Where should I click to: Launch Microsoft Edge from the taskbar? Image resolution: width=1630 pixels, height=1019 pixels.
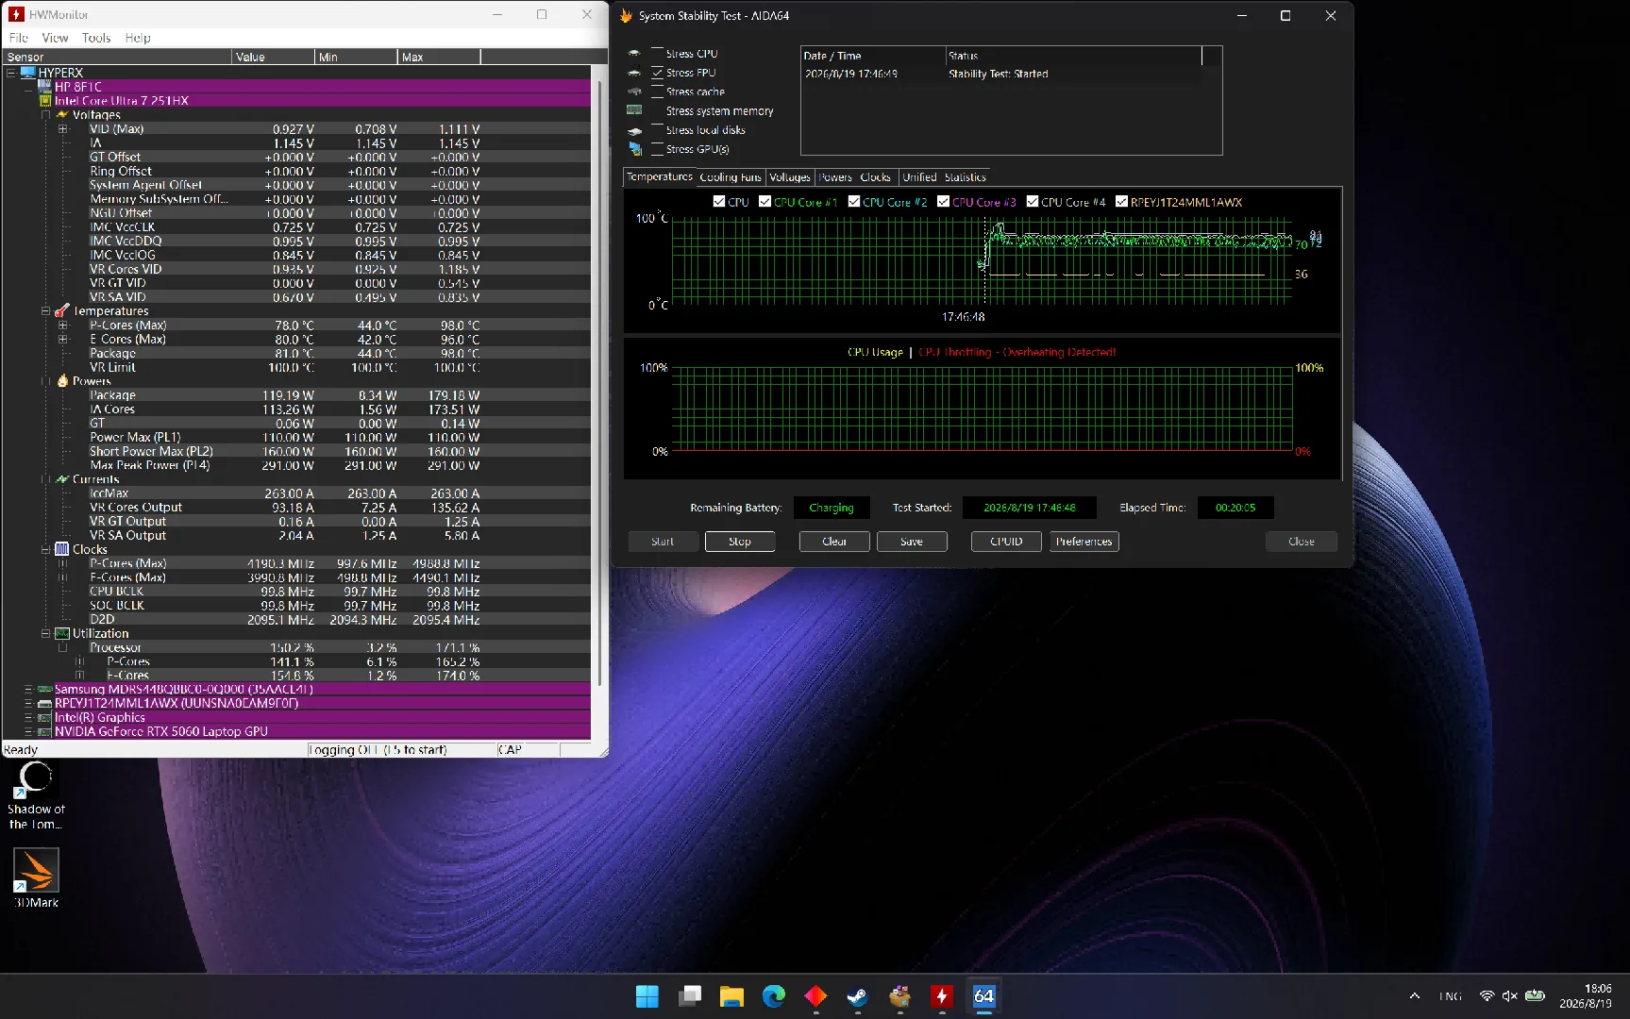point(774,996)
